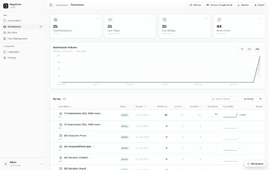Open the arrow icon on Active Forms card

pos(261,18)
